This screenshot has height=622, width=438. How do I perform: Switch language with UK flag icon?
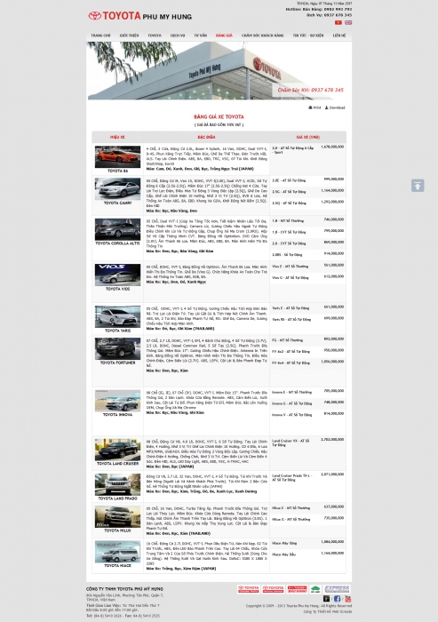click(x=348, y=22)
